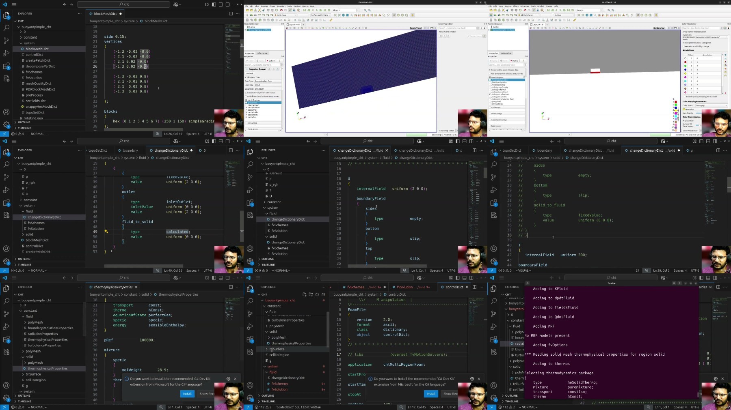Click remote window icon in blockMeshDict status bar
This screenshot has width=731, height=410.
4,134
